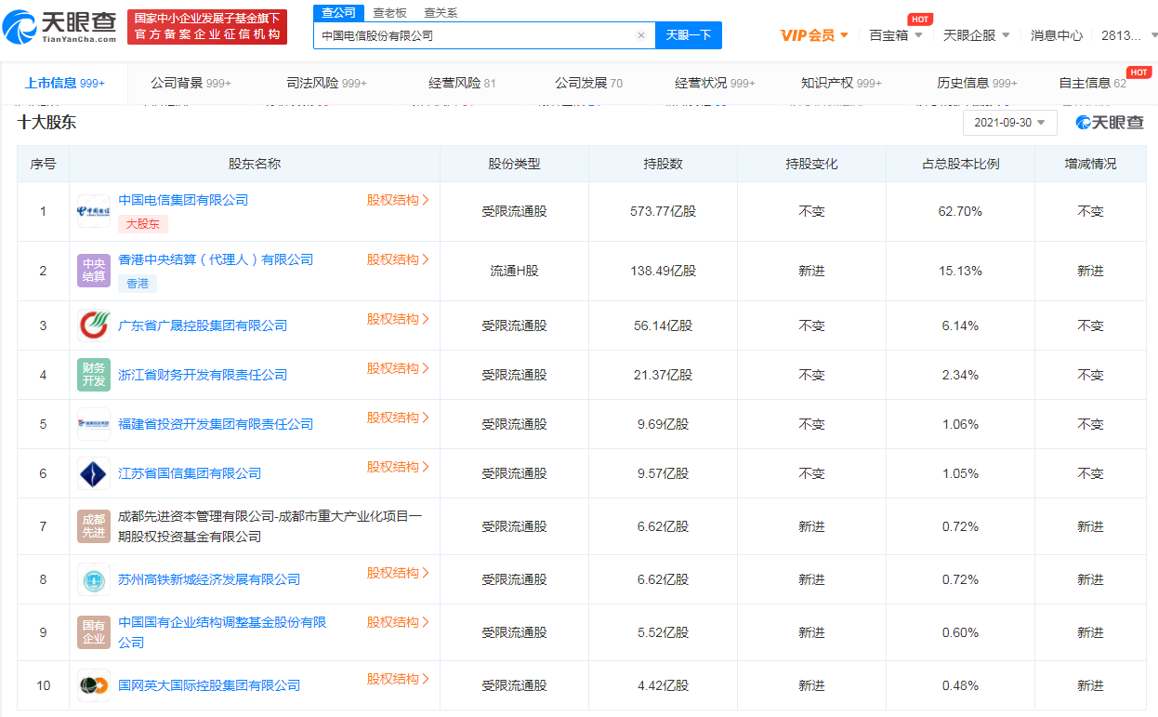The width and height of the screenshot is (1158, 717).
Task: Open 股权结构 for 香港中央结算
Action: coord(398,259)
